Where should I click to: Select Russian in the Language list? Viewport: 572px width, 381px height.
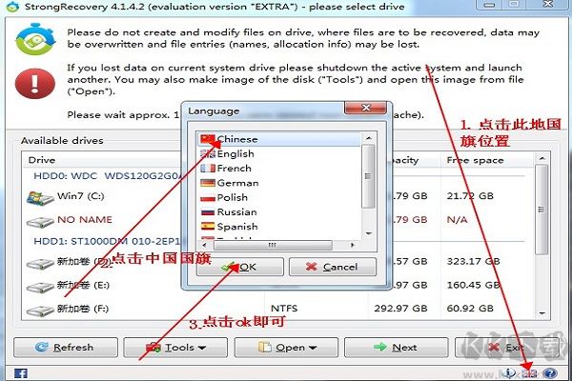click(x=278, y=211)
